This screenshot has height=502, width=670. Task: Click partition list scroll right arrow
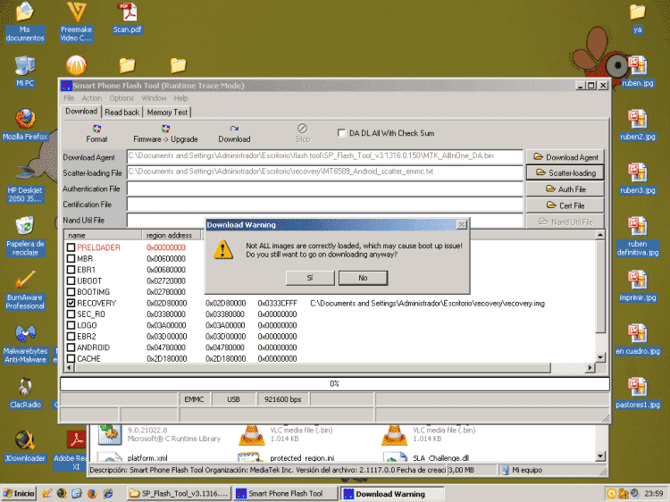point(590,367)
